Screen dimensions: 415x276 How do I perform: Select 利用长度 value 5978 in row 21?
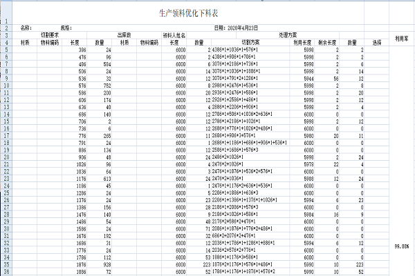pos(308,164)
